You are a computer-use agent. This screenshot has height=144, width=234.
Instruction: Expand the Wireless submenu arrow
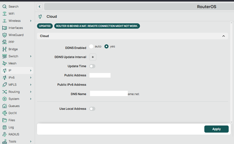[x=31, y=21]
